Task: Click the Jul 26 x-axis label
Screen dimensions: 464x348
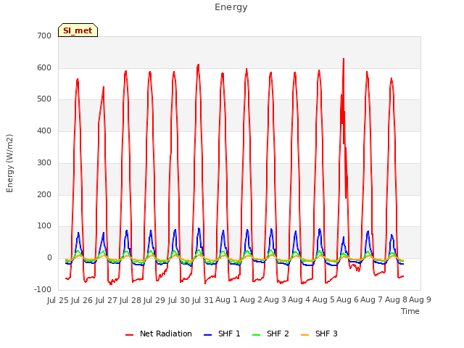Action: click(82, 300)
